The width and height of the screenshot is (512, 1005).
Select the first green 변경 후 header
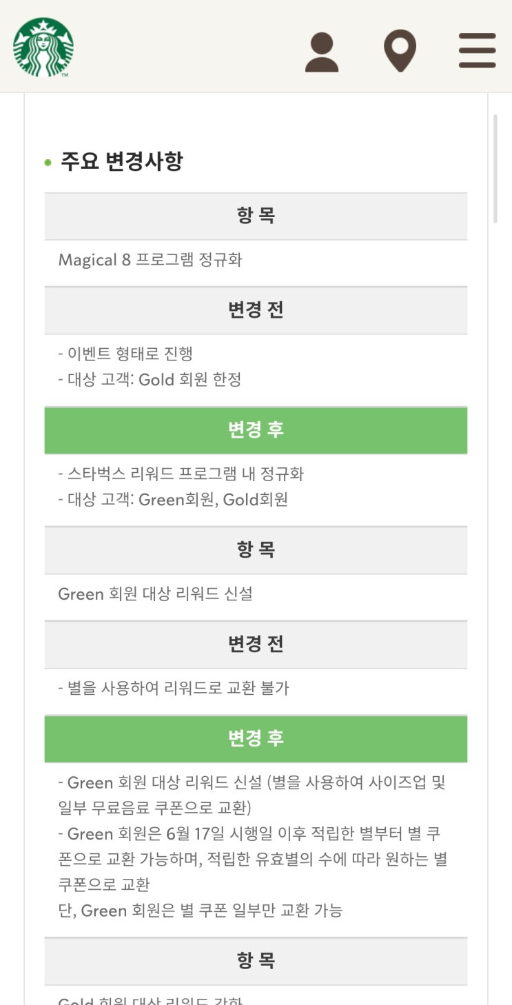(x=256, y=430)
